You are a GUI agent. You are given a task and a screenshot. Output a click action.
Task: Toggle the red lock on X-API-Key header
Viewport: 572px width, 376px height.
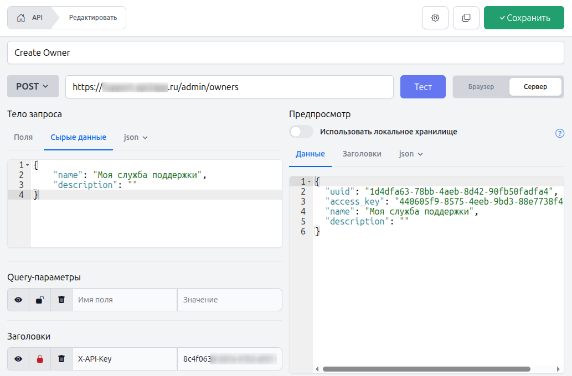[40, 358]
